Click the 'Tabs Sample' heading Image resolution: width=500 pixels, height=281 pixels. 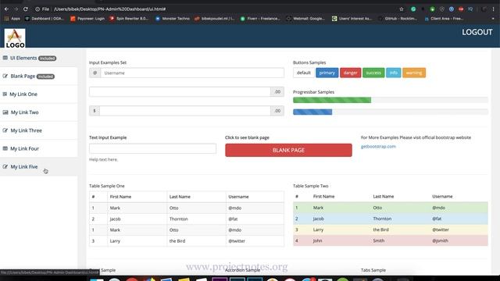373,270
